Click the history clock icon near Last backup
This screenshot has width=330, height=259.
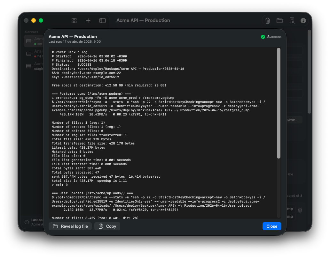click(x=26, y=222)
